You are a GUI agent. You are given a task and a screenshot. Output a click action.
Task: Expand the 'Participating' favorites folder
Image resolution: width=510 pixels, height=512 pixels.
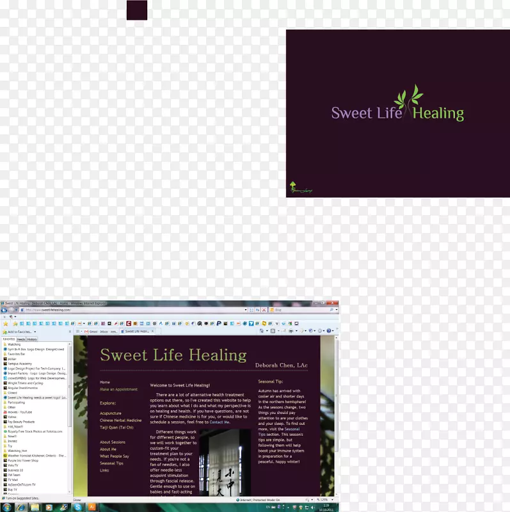(17, 403)
